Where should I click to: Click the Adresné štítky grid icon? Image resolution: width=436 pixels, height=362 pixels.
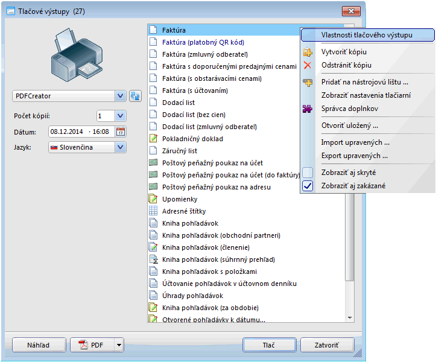pyautogui.click(x=153, y=211)
